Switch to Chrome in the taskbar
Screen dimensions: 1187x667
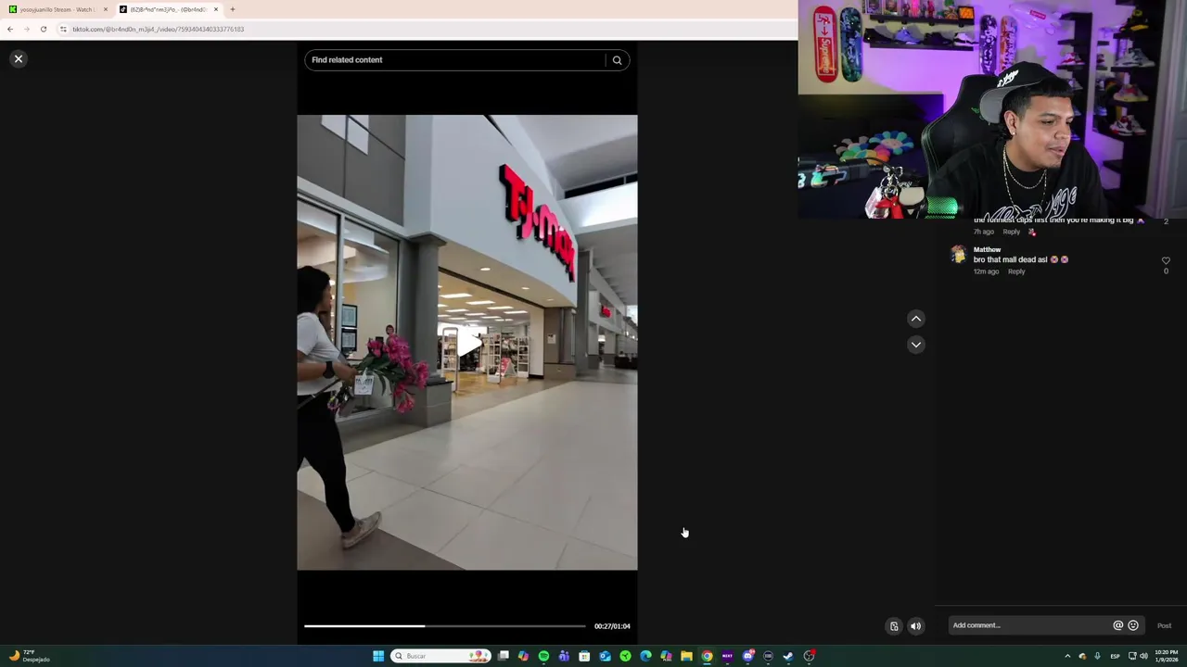pyautogui.click(x=707, y=656)
